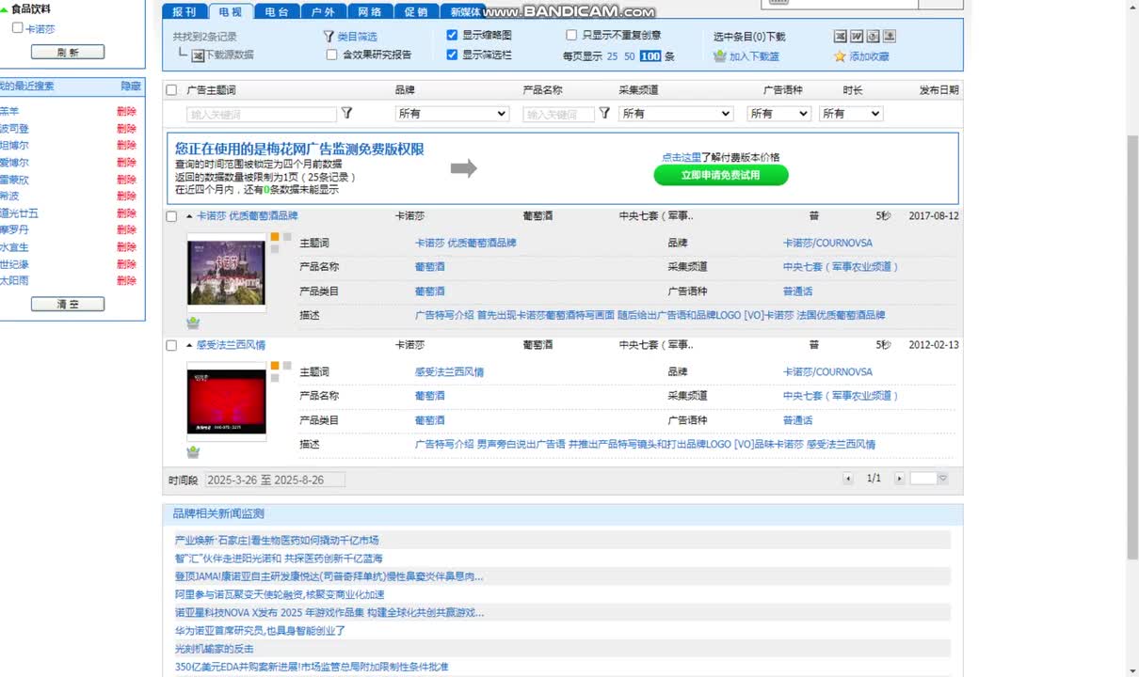Screen dimensions: 1139x677
Task: Focus the 产品名称 keyword input field
Action: tap(558, 114)
